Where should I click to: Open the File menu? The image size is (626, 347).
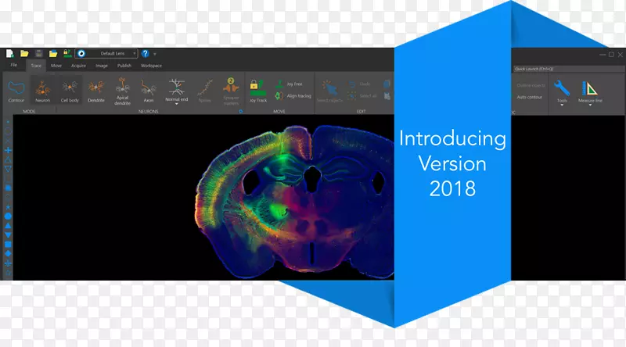[14, 66]
